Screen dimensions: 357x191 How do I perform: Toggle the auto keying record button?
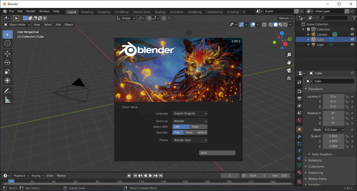(129, 176)
